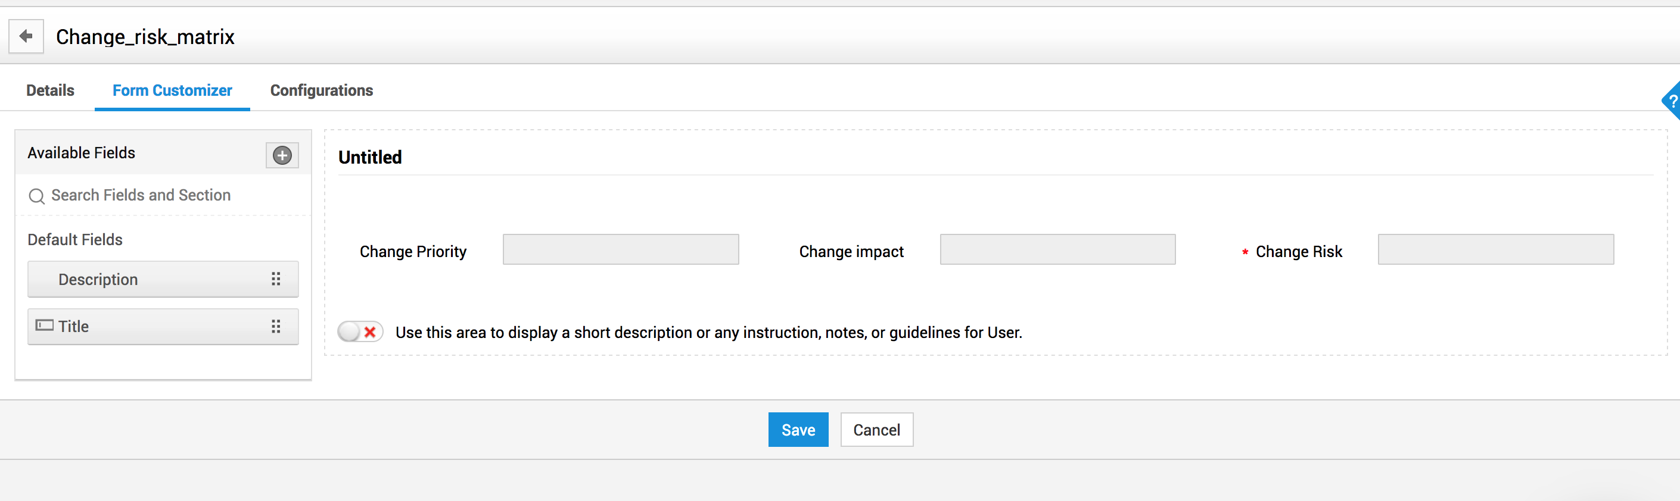Click the search magnifier icon
This screenshot has width=1680, height=501.
(36, 196)
